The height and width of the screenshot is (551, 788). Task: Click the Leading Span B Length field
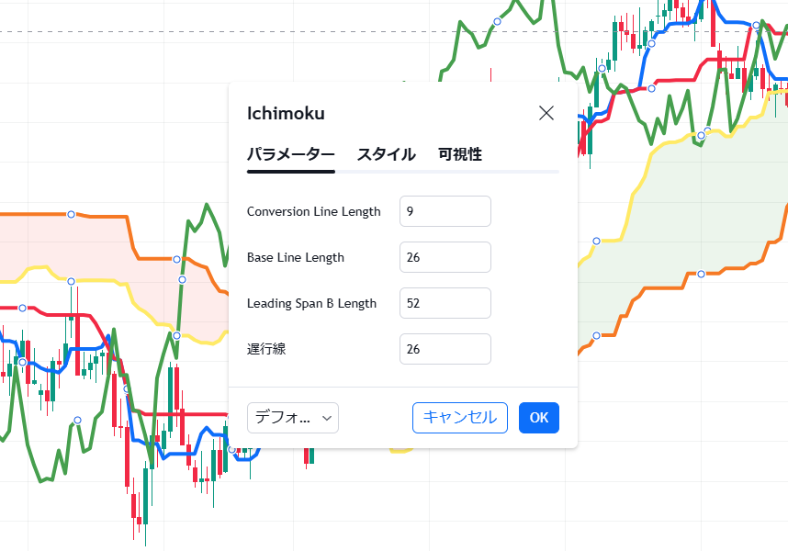tap(445, 303)
